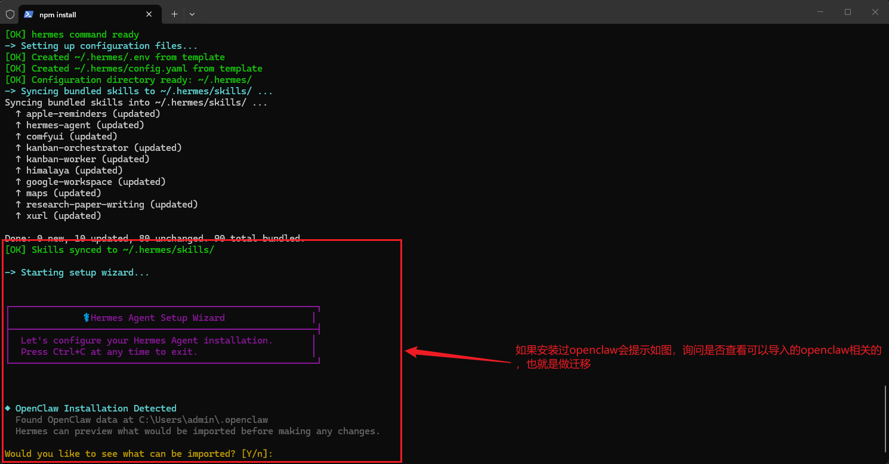Click the "OpenClaw Installation Detected" heading
The height and width of the screenshot is (464, 889).
tap(96, 409)
